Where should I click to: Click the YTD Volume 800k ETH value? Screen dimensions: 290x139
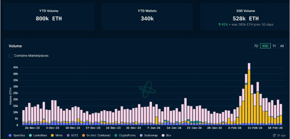[49, 18]
